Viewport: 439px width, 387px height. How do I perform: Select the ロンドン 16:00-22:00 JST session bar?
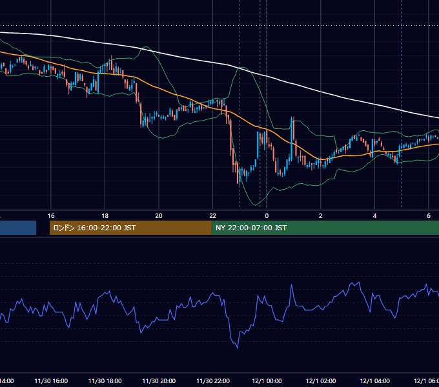130,228
